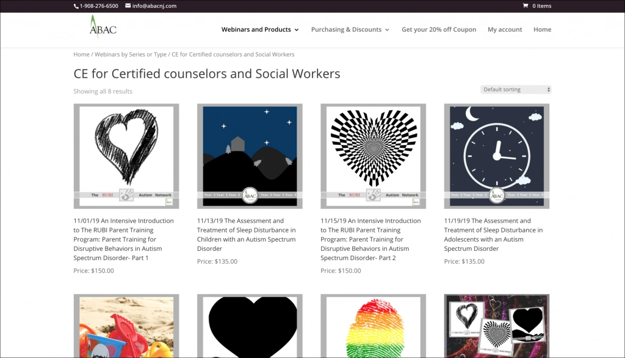
Task: Click Home breadcrumb link
Action: 81,54
